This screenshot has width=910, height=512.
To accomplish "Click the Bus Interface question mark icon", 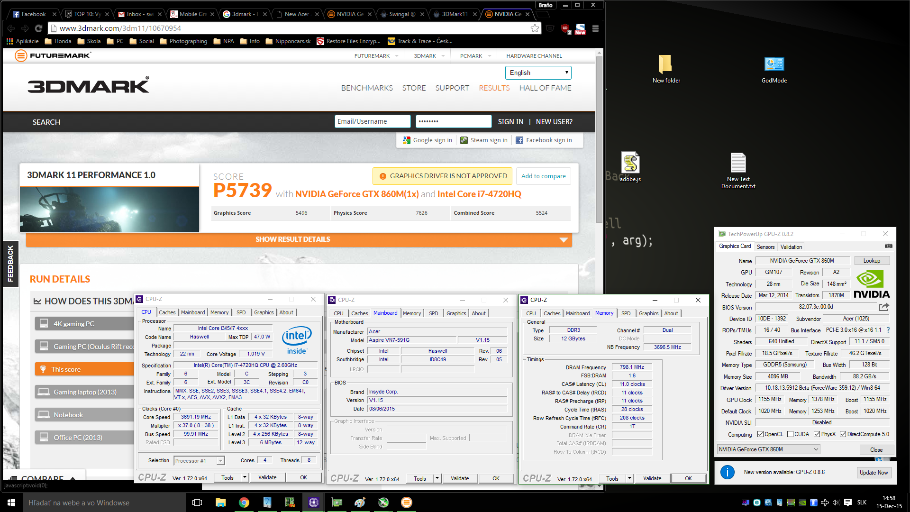I will (x=888, y=330).
